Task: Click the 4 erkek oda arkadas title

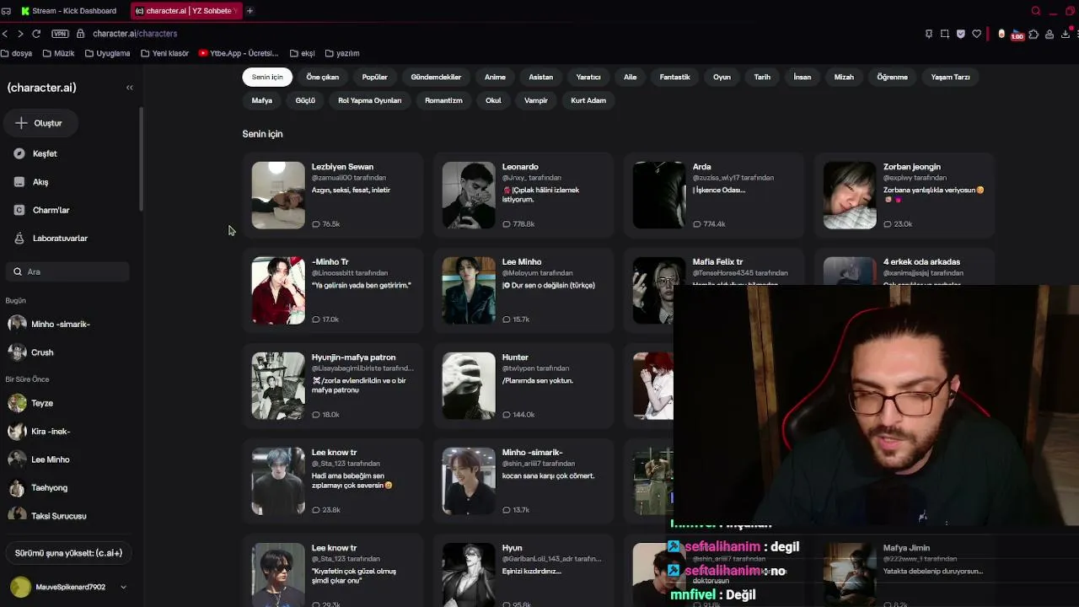Action: (921, 262)
